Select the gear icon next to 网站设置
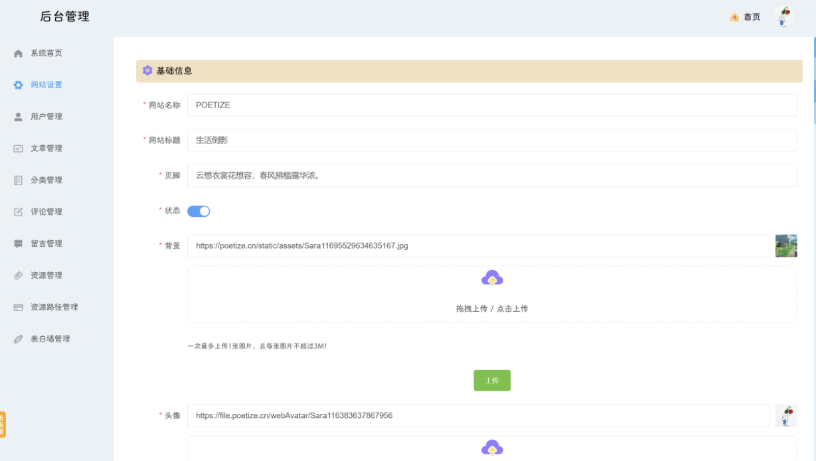The width and height of the screenshot is (816, 461). click(x=18, y=84)
